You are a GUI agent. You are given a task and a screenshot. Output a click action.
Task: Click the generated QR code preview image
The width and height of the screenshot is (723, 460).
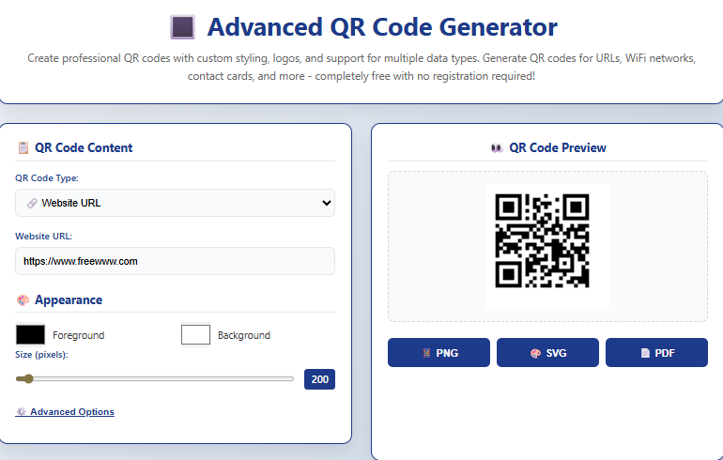542,241
